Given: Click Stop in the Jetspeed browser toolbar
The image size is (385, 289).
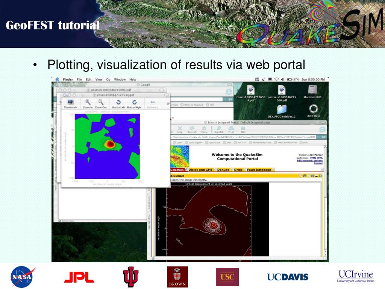Looking at the screenshot, I should pyautogui.click(x=180, y=130).
